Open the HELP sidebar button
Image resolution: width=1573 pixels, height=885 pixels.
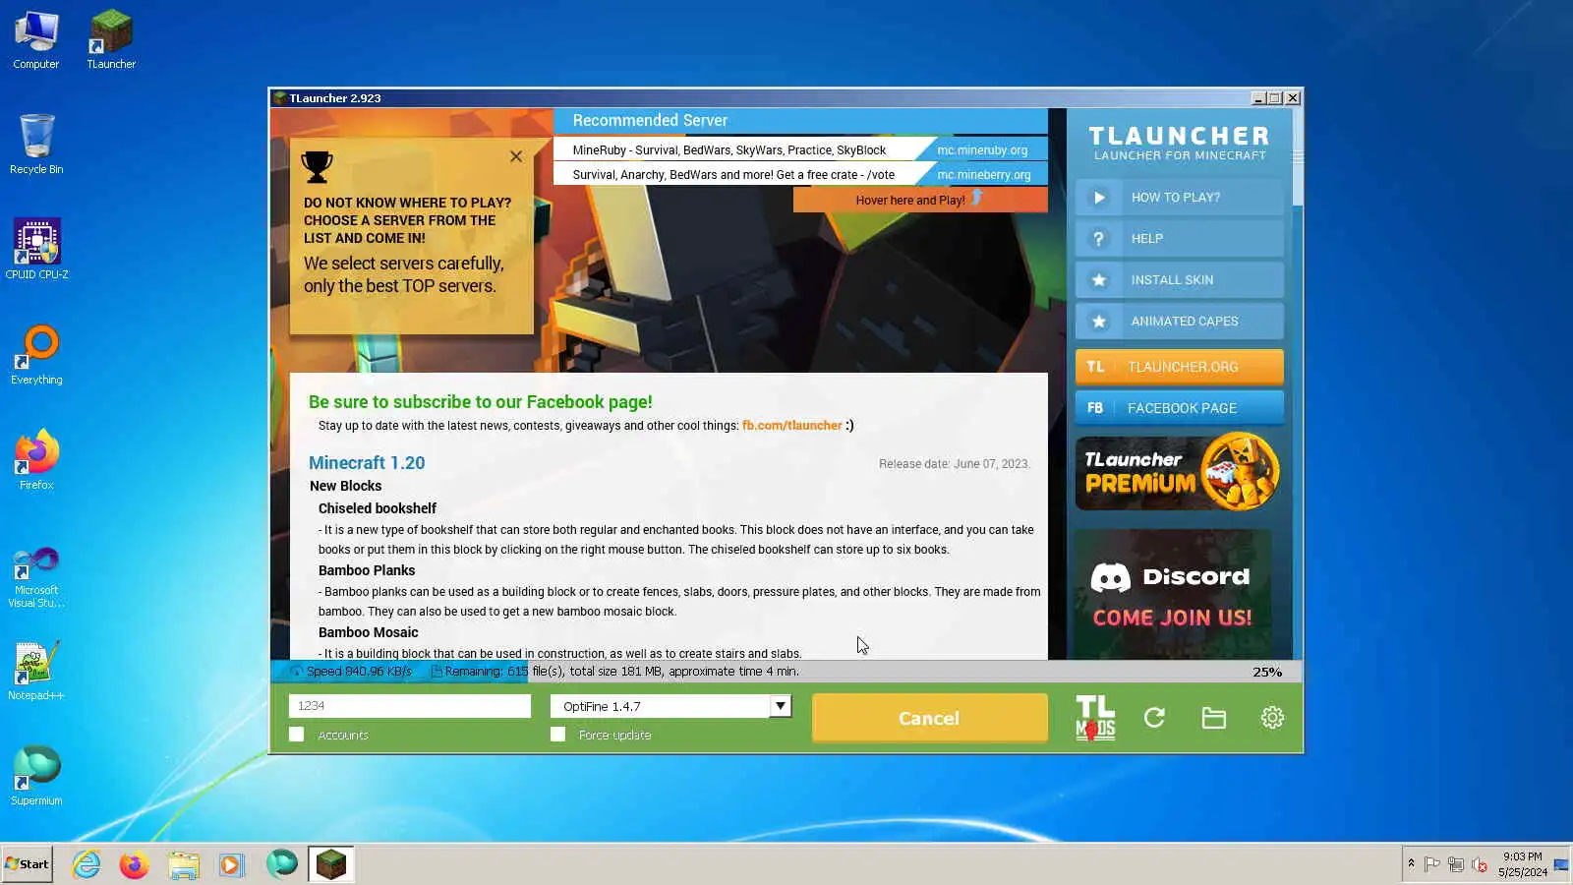click(x=1180, y=239)
